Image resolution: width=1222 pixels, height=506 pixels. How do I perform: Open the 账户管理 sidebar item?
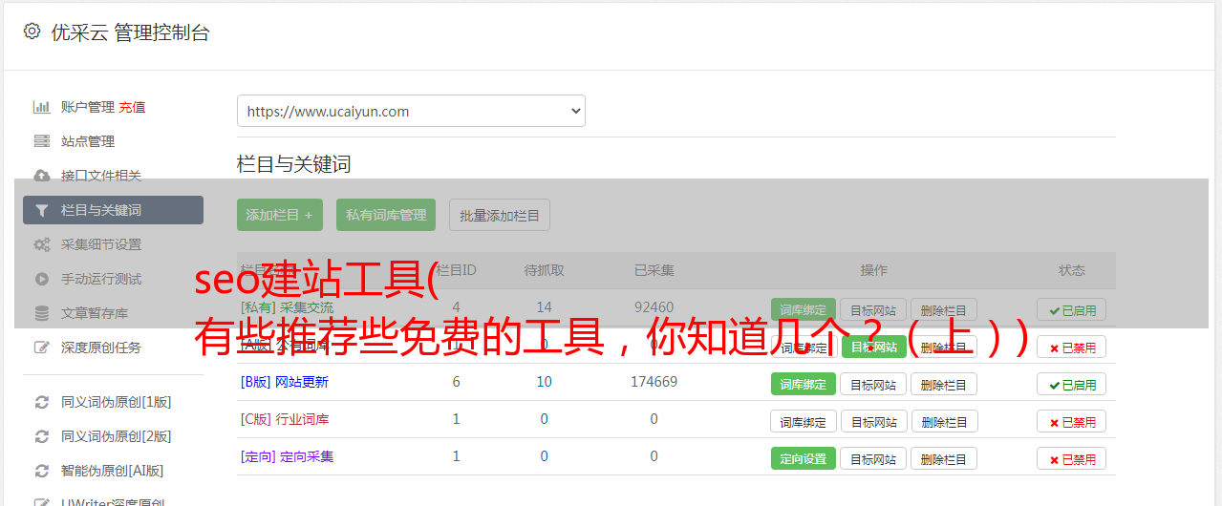click(x=88, y=107)
